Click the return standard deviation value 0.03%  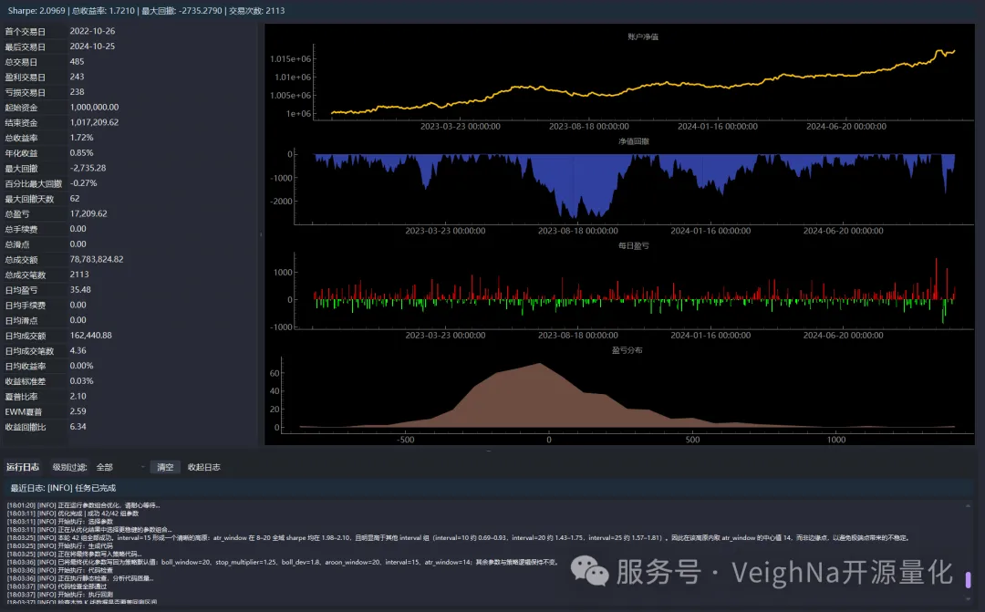pos(82,381)
